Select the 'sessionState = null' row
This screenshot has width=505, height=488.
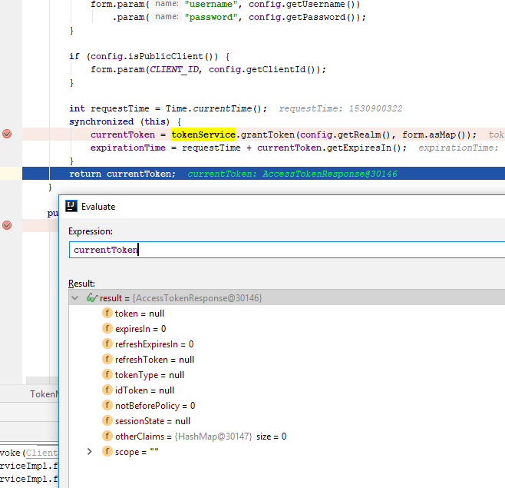pyautogui.click(x=287, y=421)
